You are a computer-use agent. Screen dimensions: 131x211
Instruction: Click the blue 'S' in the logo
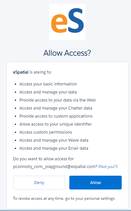coord(76,20)
